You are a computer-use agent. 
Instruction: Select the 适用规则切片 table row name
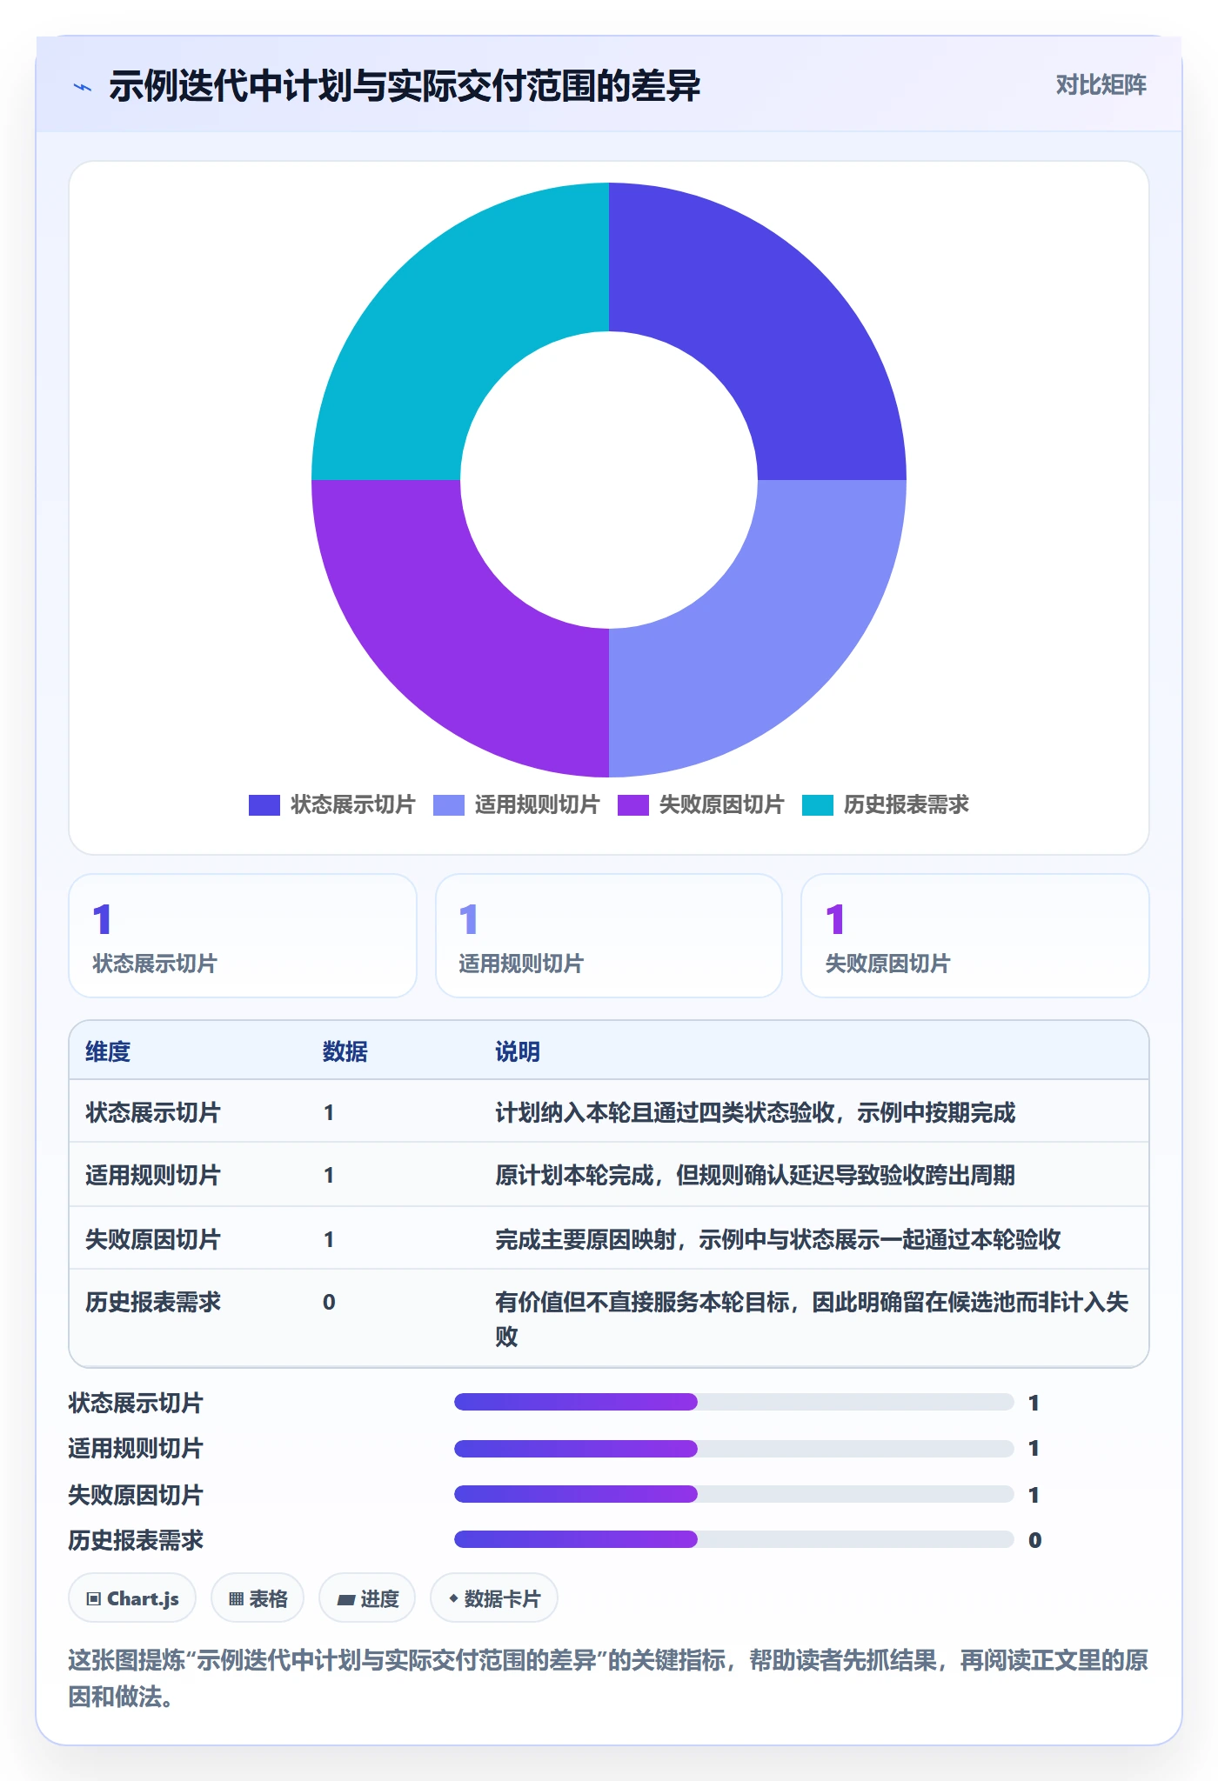click(x=153, y=1175)
